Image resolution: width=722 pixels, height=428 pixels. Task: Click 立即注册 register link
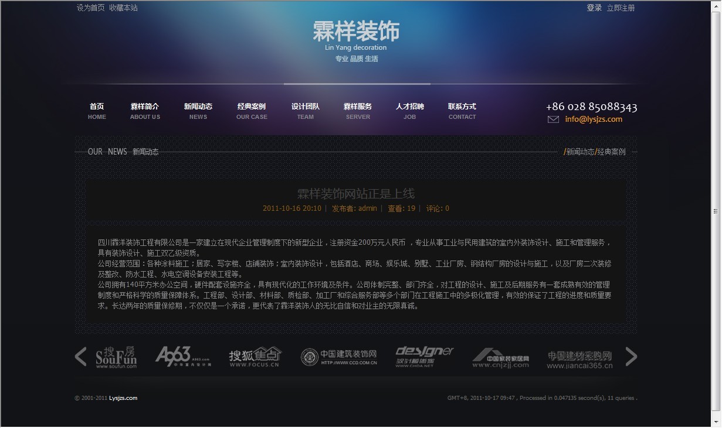pos(621,8)
